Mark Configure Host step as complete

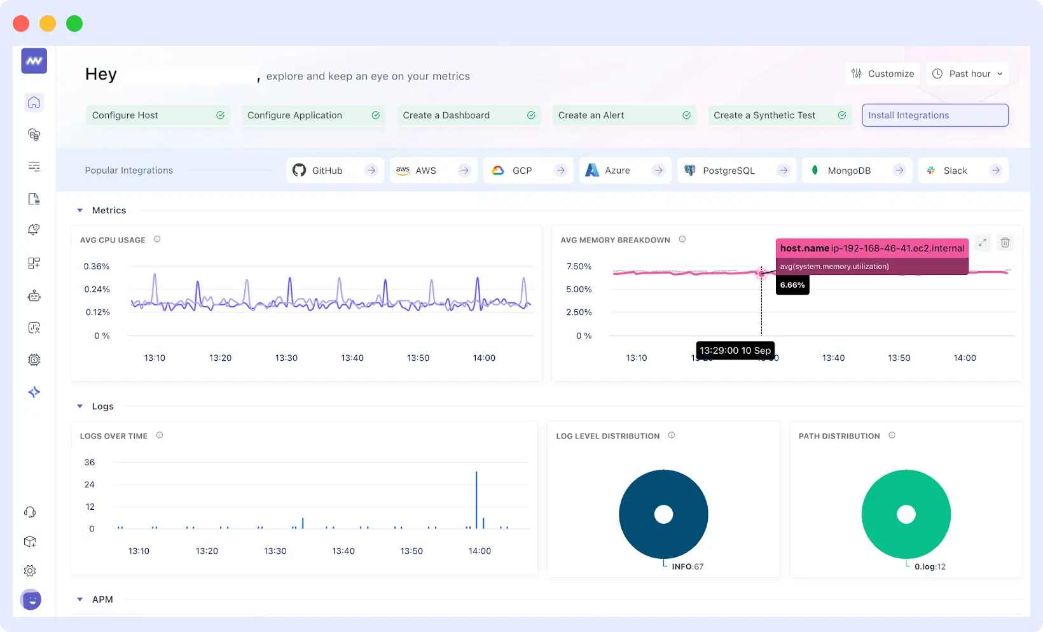pos(221,115)
